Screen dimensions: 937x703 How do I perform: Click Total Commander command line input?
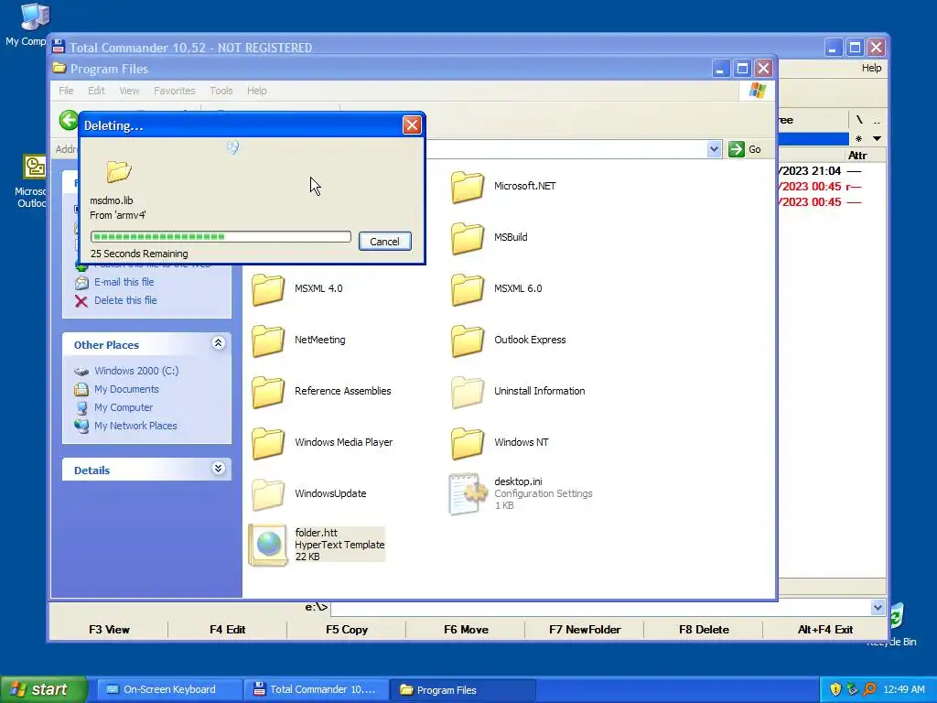600,608
